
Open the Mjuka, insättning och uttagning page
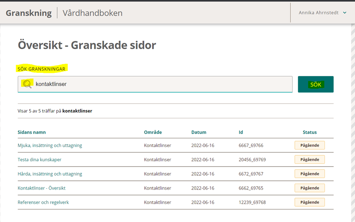pos(50,145)
